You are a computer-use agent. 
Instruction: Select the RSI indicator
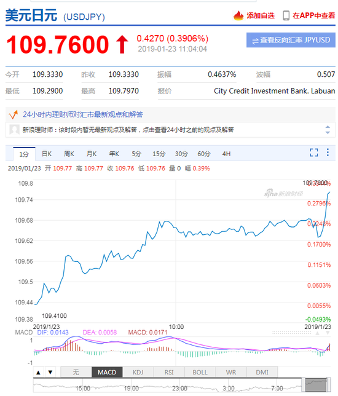(x=169, y=372)
